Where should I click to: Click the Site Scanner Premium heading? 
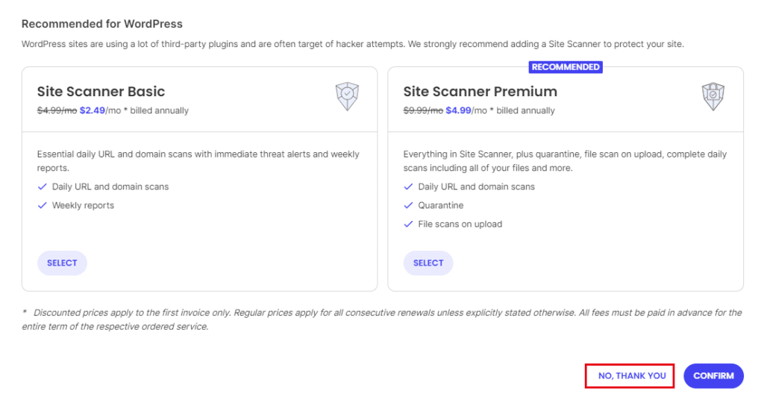pos(480,91)
